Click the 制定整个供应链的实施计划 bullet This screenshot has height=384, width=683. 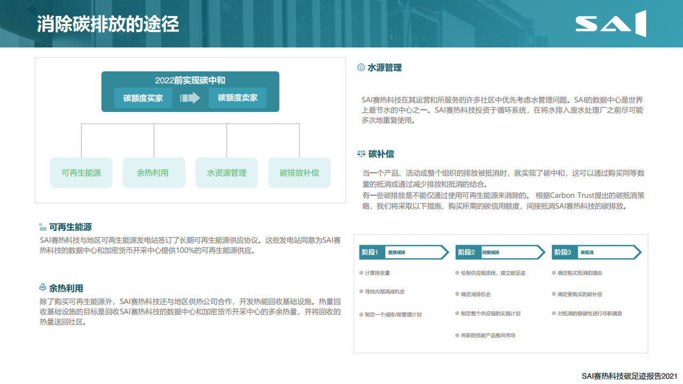coord(488,314)
